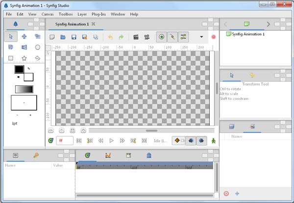Click the current frame field showing 0f
Screen dimensions: 294x203
65,141
